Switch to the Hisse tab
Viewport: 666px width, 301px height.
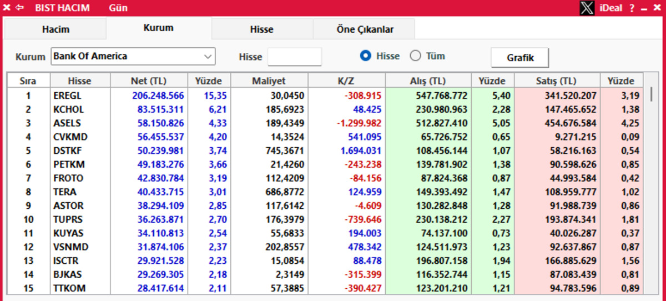click(262, 29)
